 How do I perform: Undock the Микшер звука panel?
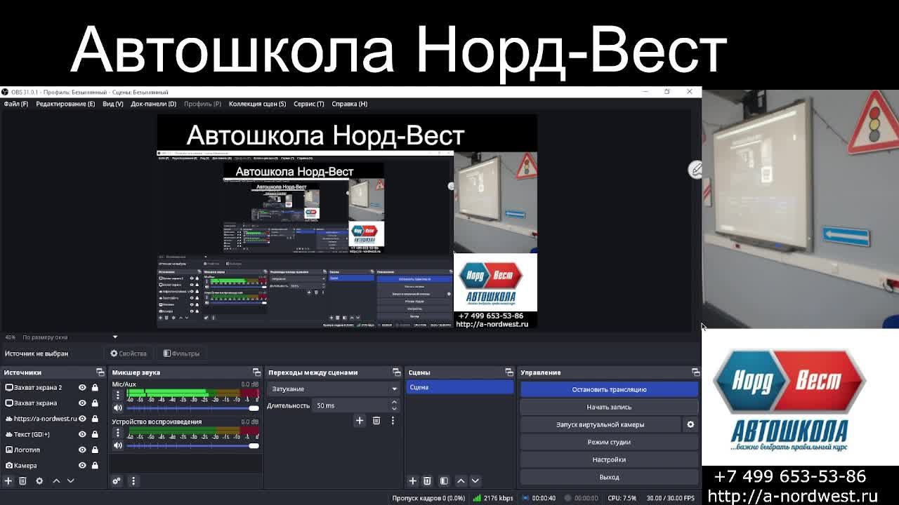(x=256, y=372)
